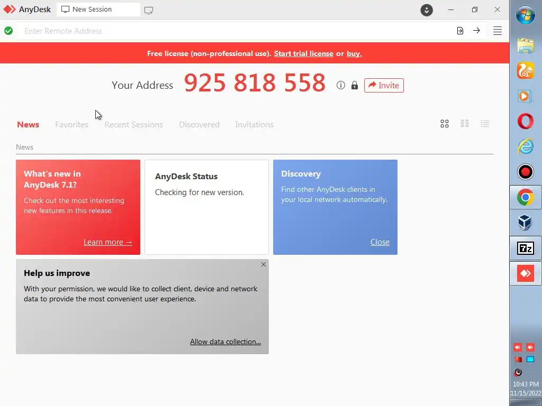542x406 pixels.
Task: Click the speaker icon in system tray
Action: coord(518,372)
